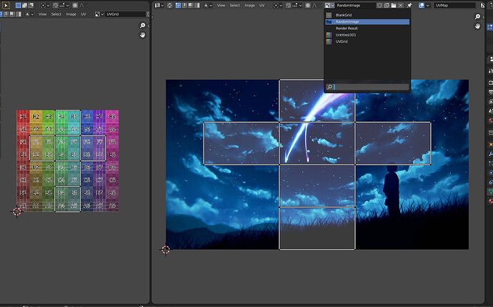The image size is (493, 307).
Task: Toggle the pin image button
Action: point(409,5)
